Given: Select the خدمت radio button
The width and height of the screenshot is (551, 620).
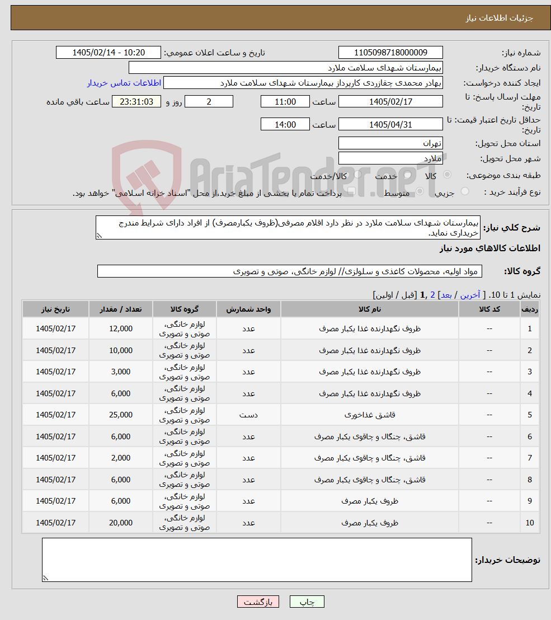Looking at the screenshot, I should pos(408,175).
